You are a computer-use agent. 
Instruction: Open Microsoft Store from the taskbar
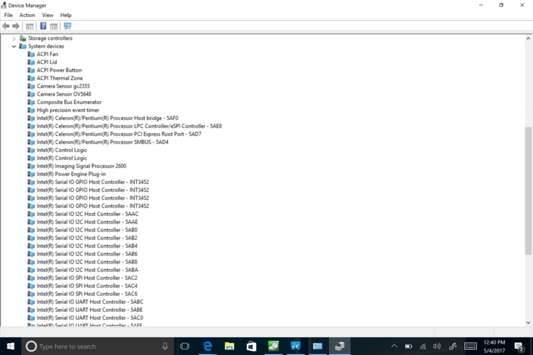[251, 346]
